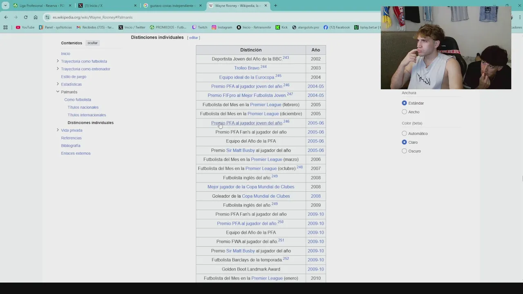Viewport: 523px width, 294px height.
Task: Open the Facebook bookmark
Action: click(x=337, y=27)
